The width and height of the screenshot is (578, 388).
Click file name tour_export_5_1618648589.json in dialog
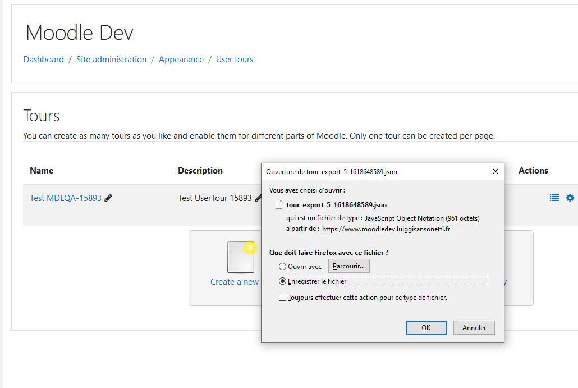[336, 205]
